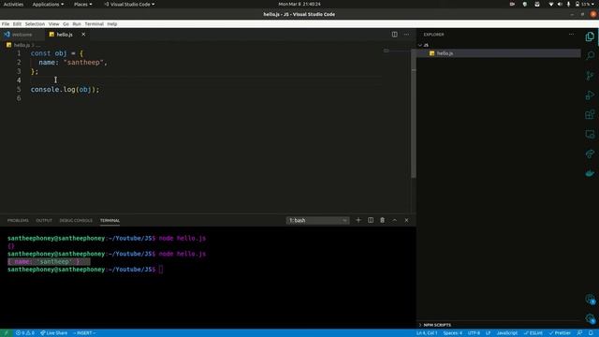The width and height of the screenshot is (599, 337).
Task: Open errors and warnings count in status bar
Action: [25, 333]
